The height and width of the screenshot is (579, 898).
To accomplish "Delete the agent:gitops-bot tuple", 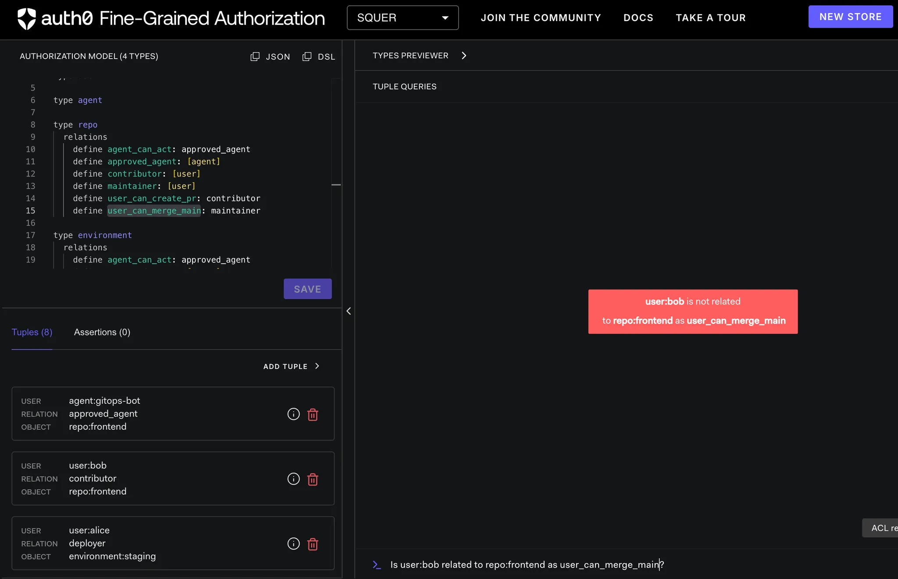I will (313, 414).
